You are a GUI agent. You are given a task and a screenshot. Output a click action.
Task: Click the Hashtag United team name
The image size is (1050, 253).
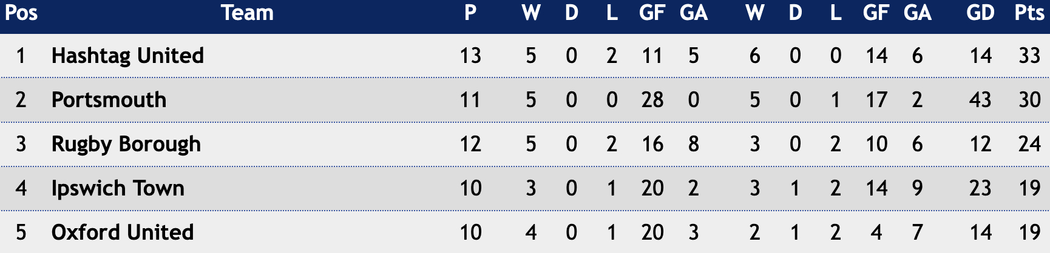127,56
